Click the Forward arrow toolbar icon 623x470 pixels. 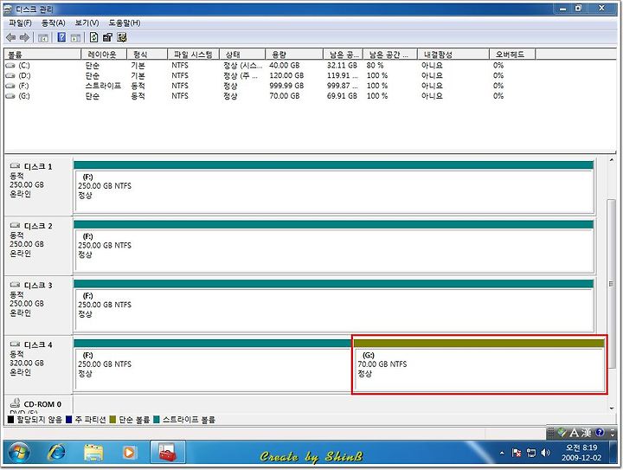(x=24, y=38)
